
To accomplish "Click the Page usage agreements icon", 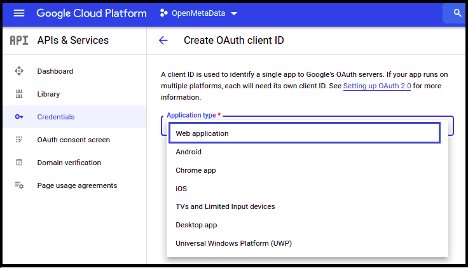I will coord(19,185).
